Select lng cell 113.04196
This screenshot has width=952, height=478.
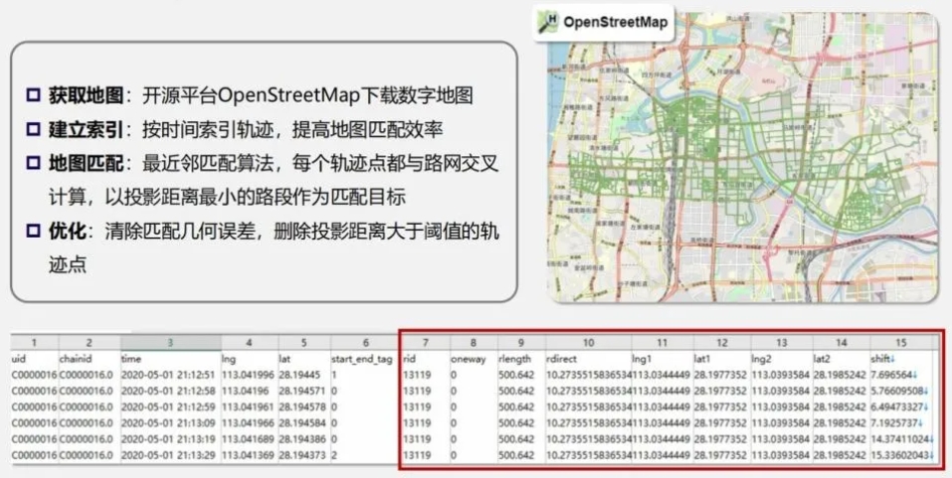coord(250,391)
